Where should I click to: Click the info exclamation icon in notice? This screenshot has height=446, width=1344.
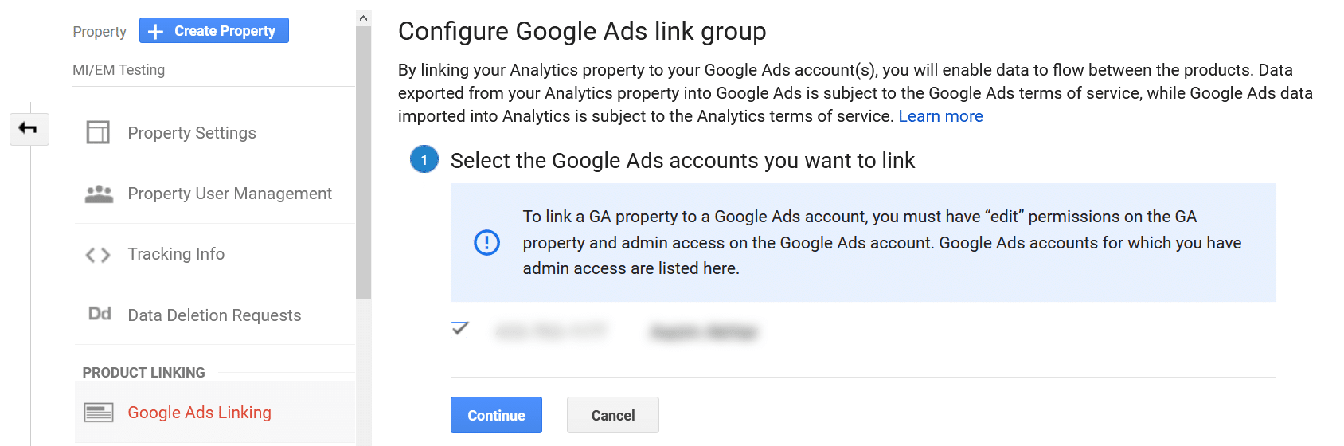(486, 242)
